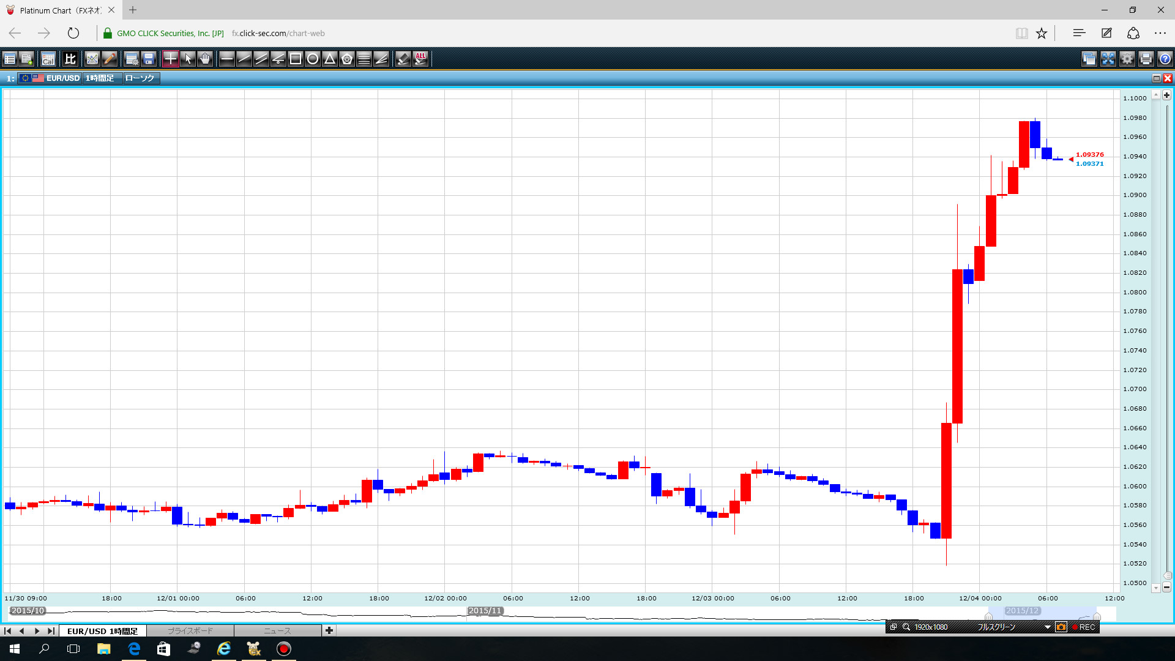The width and height of the screenshot is (1175, 661).
Task: Click the save chart floppy icon
Action: pos(149,59)
